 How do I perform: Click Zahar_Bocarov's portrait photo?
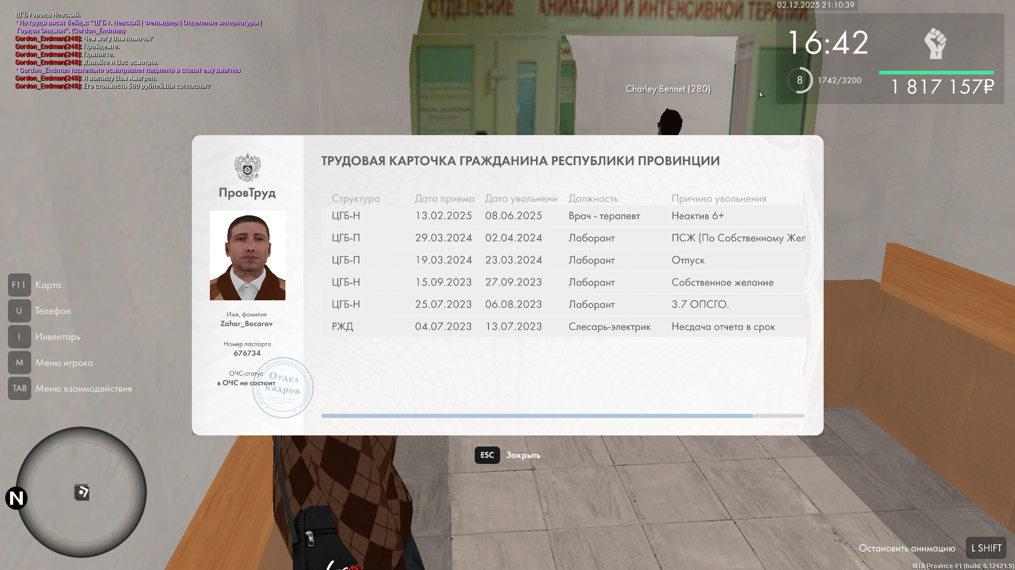(247, 255)
